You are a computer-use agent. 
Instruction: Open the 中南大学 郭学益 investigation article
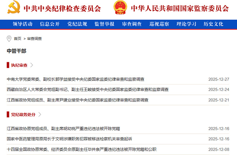76,79
